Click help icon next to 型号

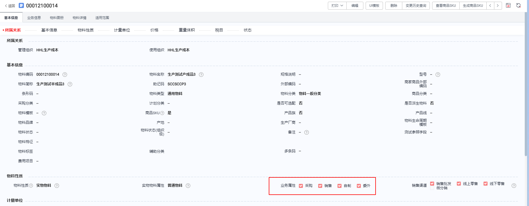438,75
